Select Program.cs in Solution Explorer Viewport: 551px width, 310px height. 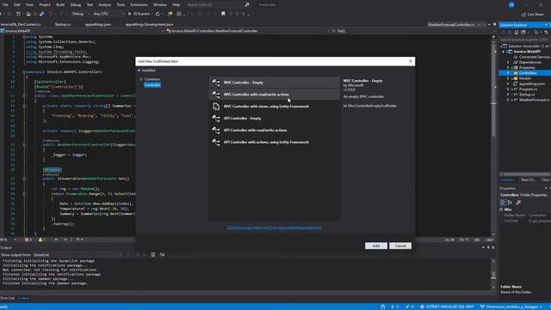[528, 90]
